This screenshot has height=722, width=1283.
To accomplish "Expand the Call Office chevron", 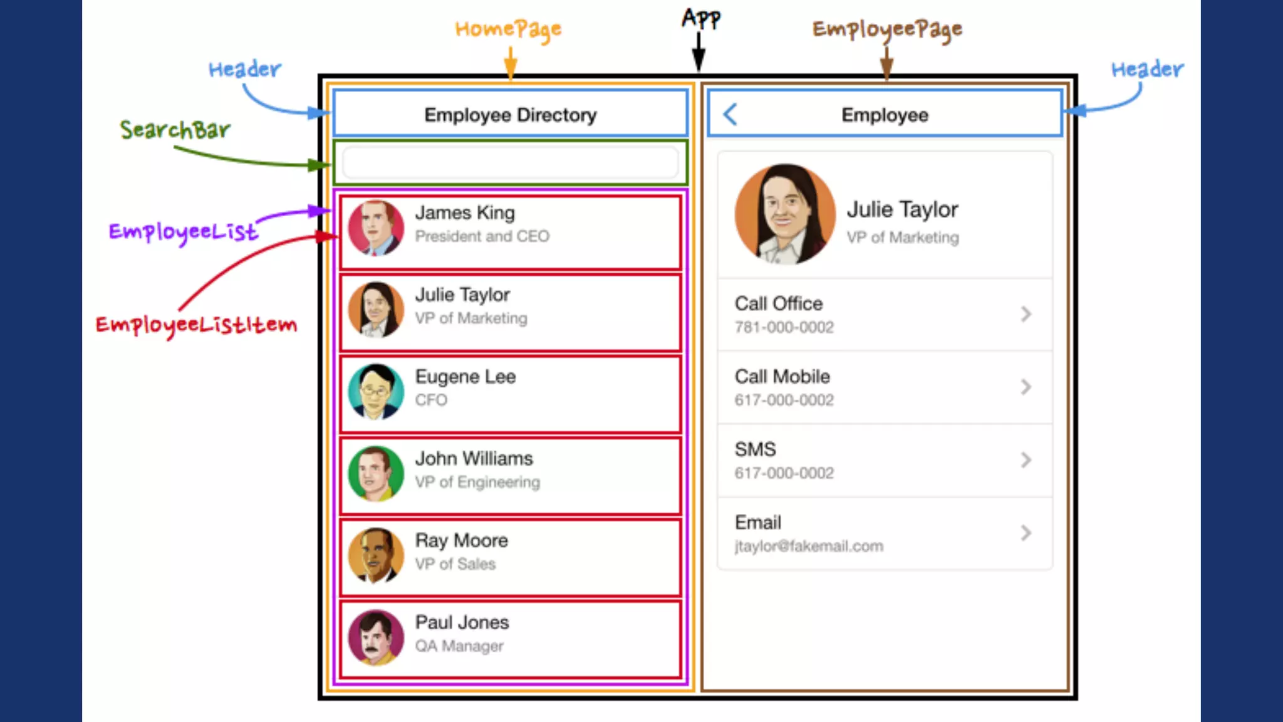I will (1026, 314).
